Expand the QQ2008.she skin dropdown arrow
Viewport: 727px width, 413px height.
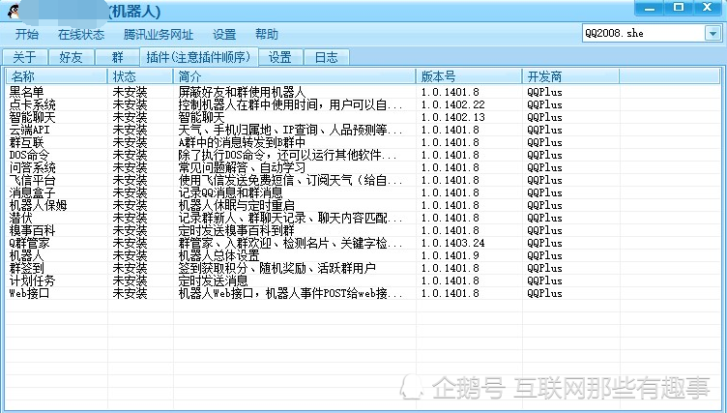(x=712, y=34)
